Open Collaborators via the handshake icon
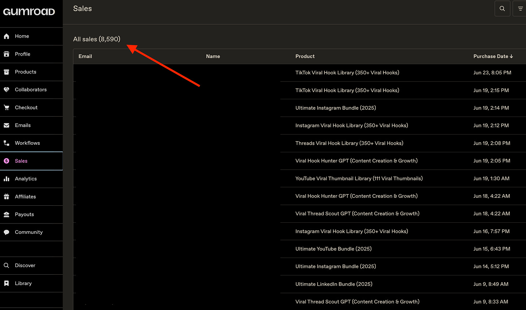This screenshot has height=310, width=526. [x=7, y=89]
